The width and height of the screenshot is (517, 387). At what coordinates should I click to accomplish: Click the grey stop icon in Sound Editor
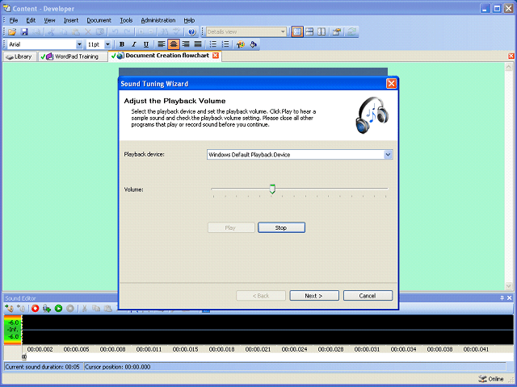click(70, 308)
